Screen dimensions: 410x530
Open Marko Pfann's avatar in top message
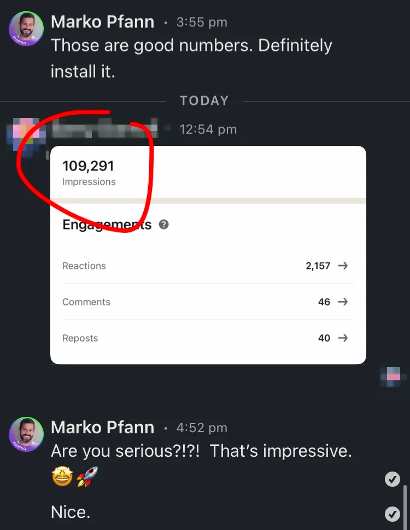coord(26,28)
